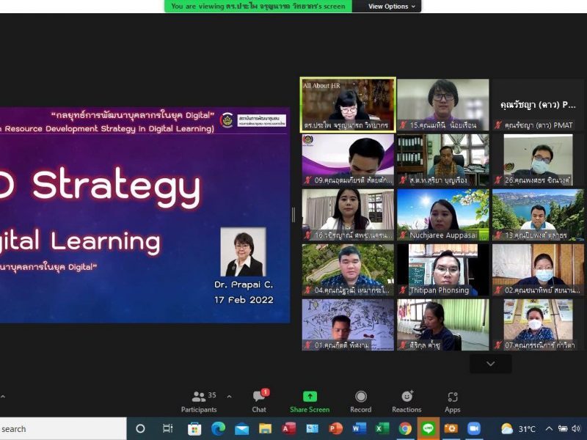Start recording with the Record button

tap(360, 400)
